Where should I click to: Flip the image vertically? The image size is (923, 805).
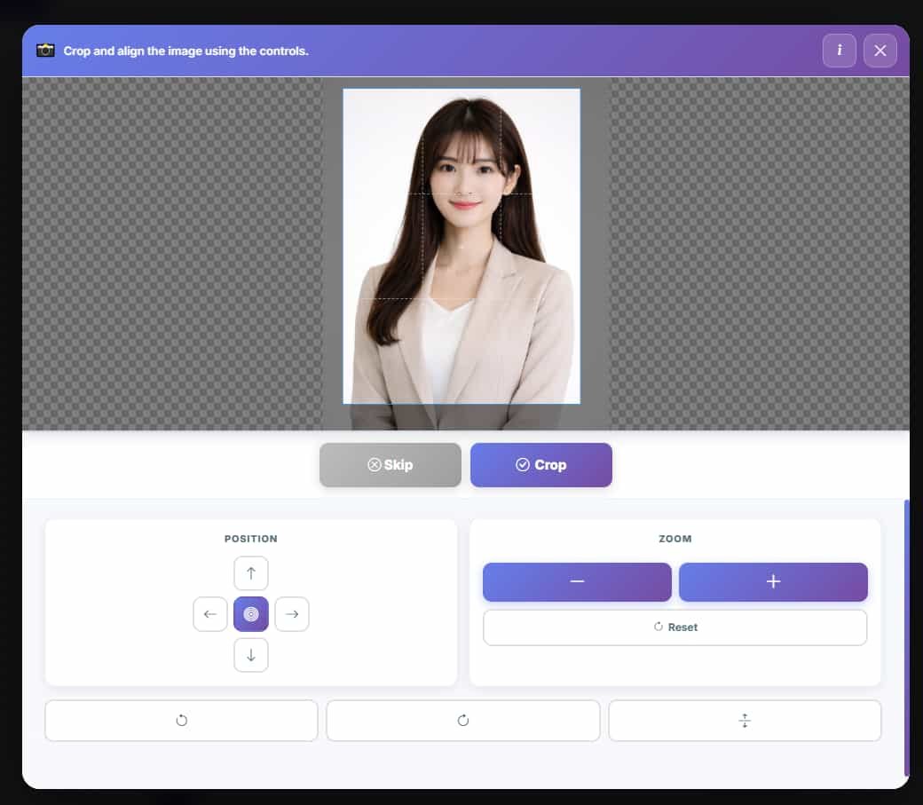744,720
